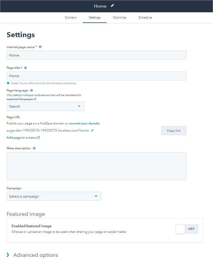Click external link icon after Add page to a menu

click(x=39, y=137)
